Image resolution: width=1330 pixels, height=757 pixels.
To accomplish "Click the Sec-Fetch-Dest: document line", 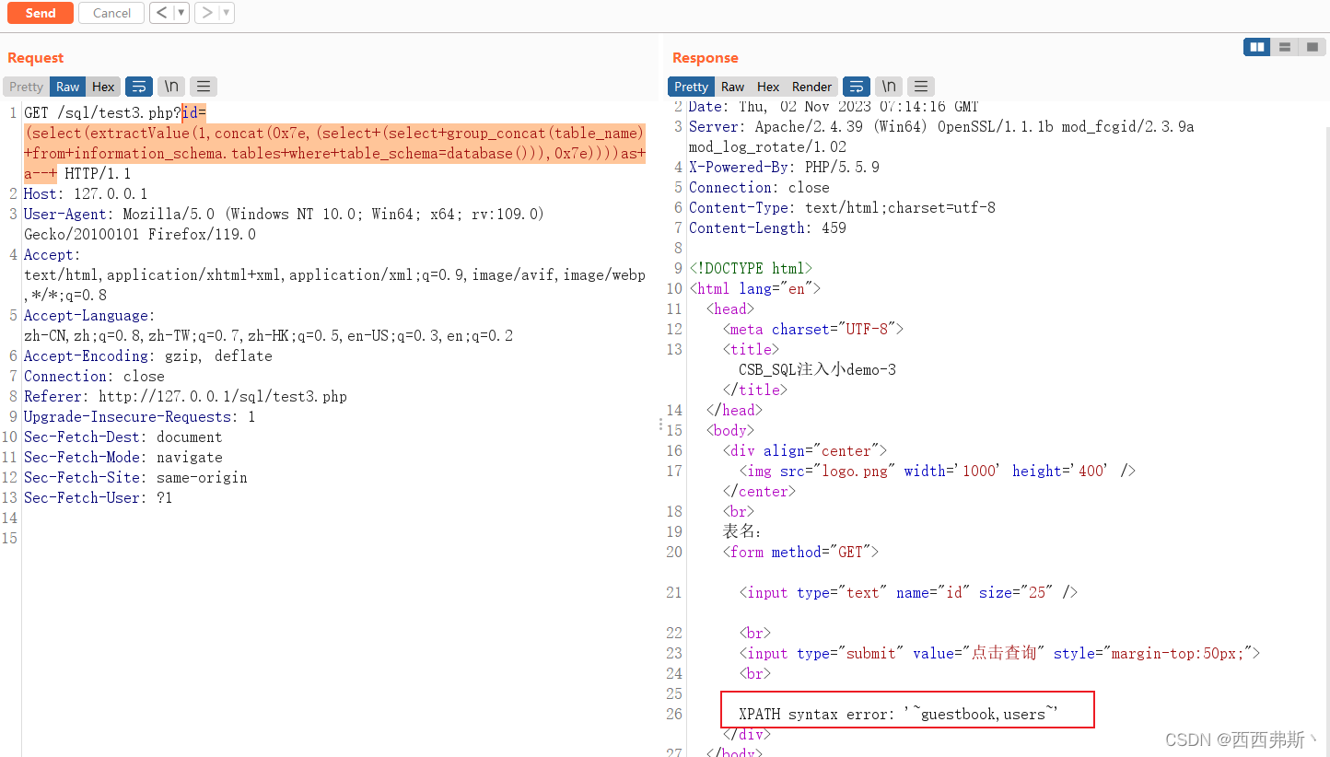I will [123, 437].
